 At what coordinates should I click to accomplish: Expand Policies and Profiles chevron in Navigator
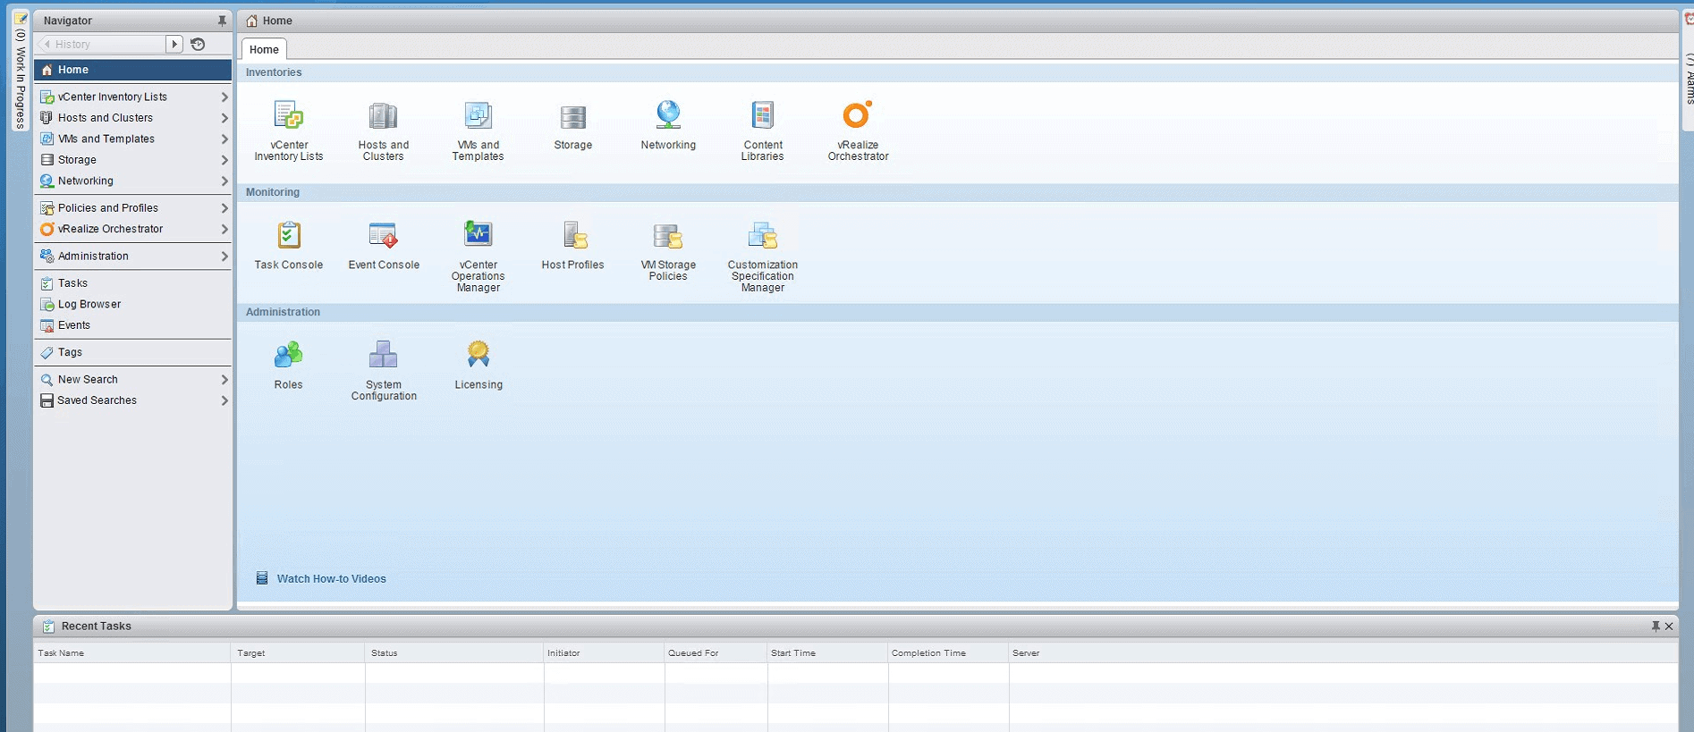pyautogui.click(x=224, y=208)
